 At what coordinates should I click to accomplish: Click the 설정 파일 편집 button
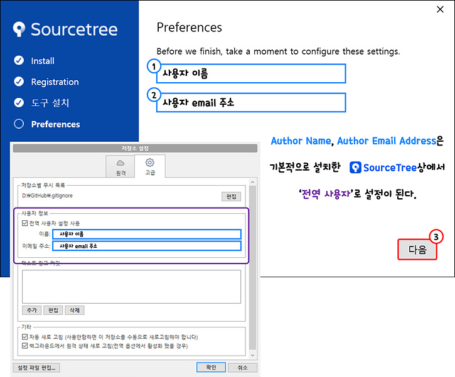(x=36, y=368)
